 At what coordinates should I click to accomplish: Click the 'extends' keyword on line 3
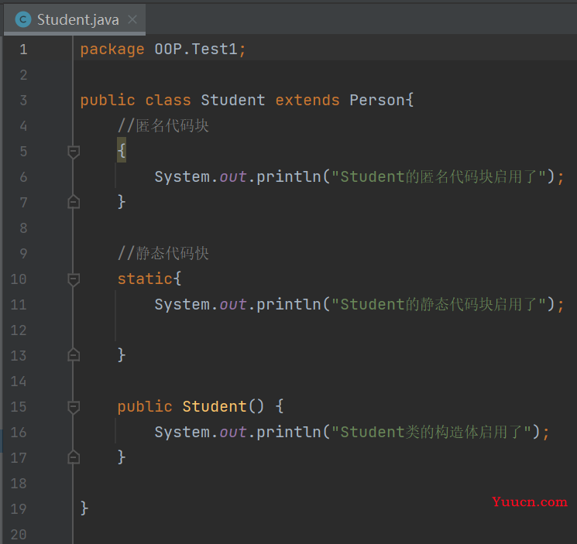(307, 100)
